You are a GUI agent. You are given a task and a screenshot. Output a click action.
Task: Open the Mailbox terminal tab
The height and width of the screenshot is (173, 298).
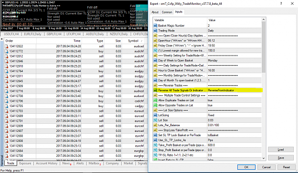tap(94, 163)
